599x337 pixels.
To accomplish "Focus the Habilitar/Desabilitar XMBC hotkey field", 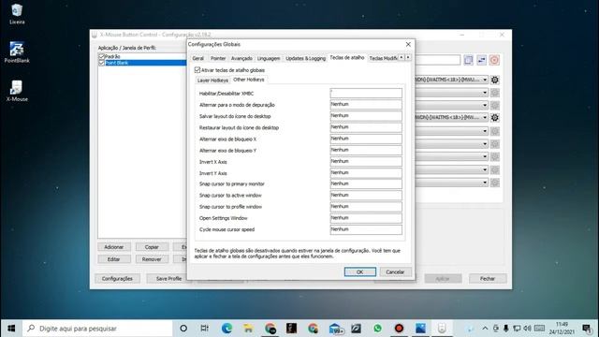I will 366,93.
